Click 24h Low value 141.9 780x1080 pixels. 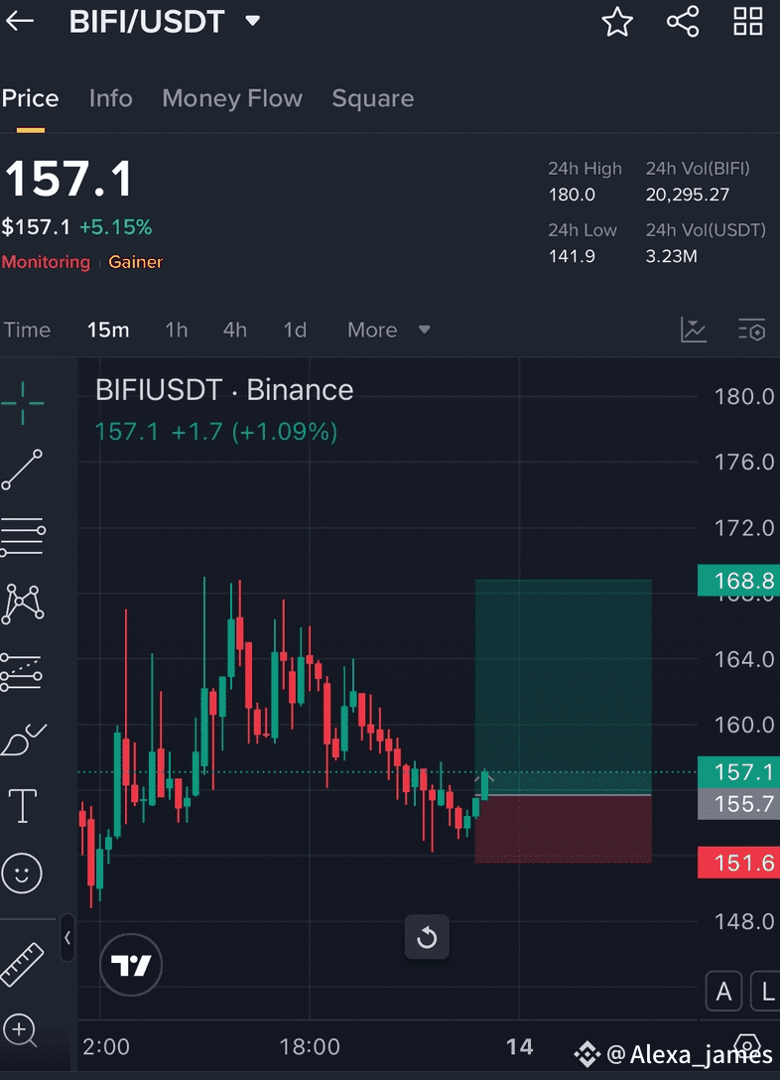click(x=572, y=256)
